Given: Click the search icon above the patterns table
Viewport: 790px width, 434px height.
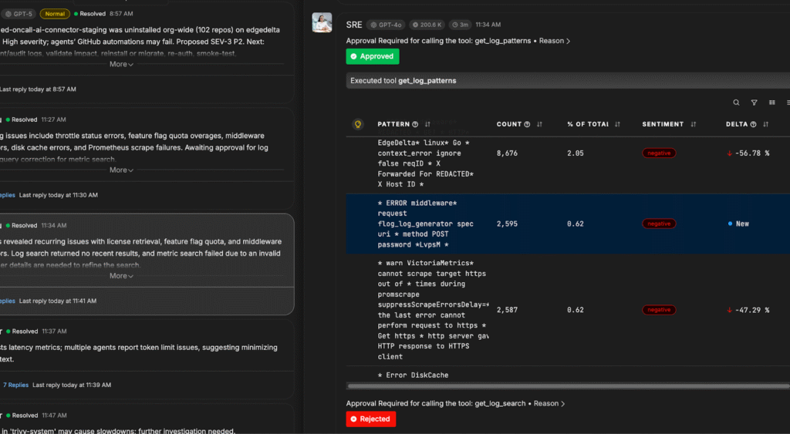Looking at the screenshot, I should tap(736, 103).
